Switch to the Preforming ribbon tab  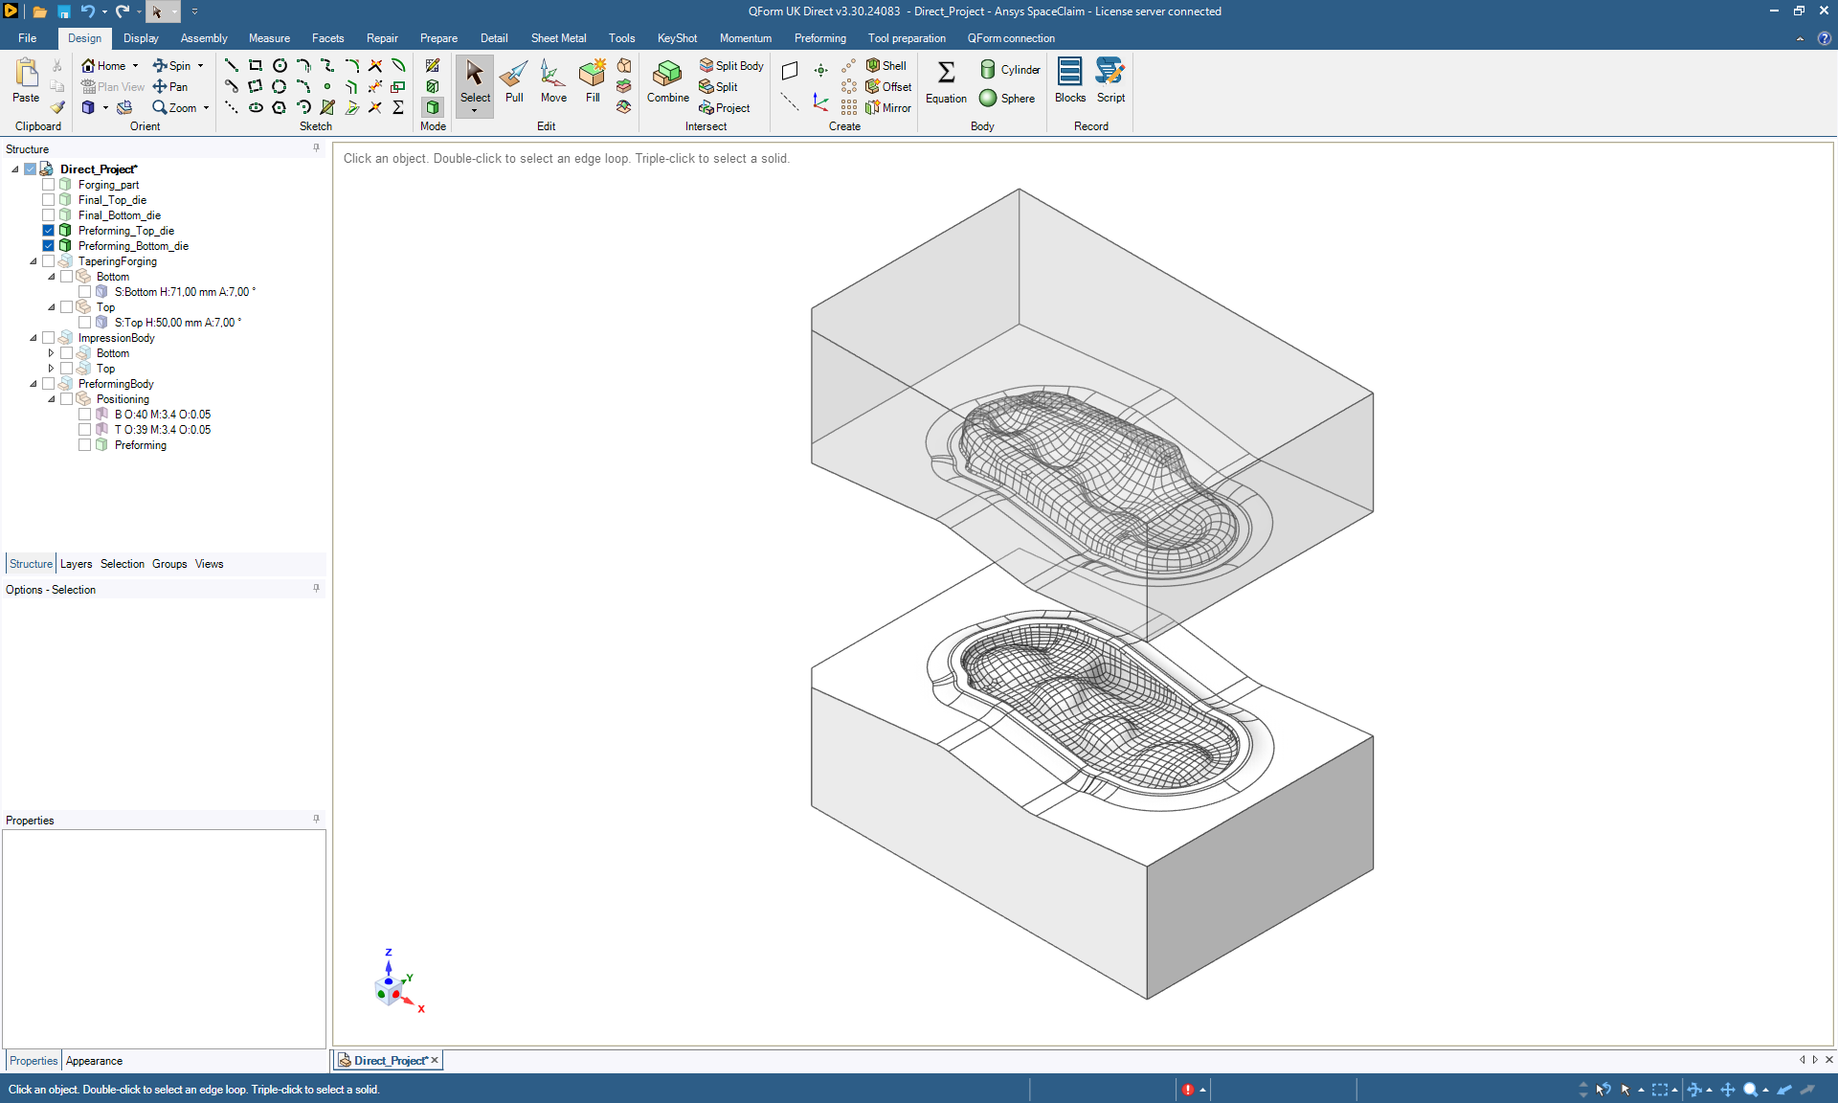819,38
